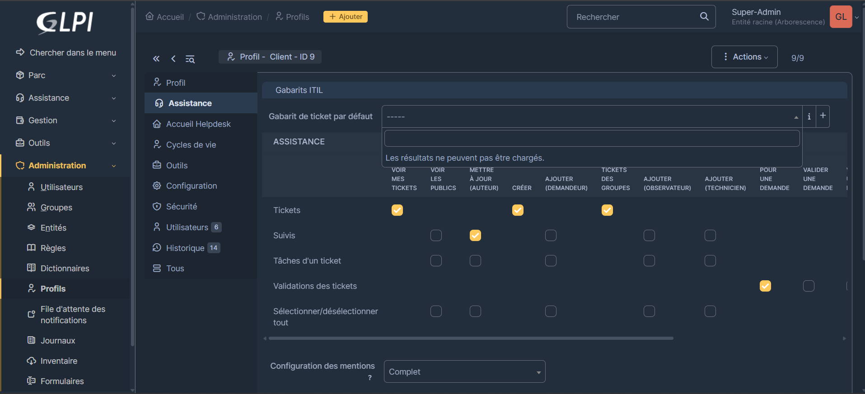Open Utilisateurs in the Administration menu
Screen dimensions: 865x394
coord(61,187)
